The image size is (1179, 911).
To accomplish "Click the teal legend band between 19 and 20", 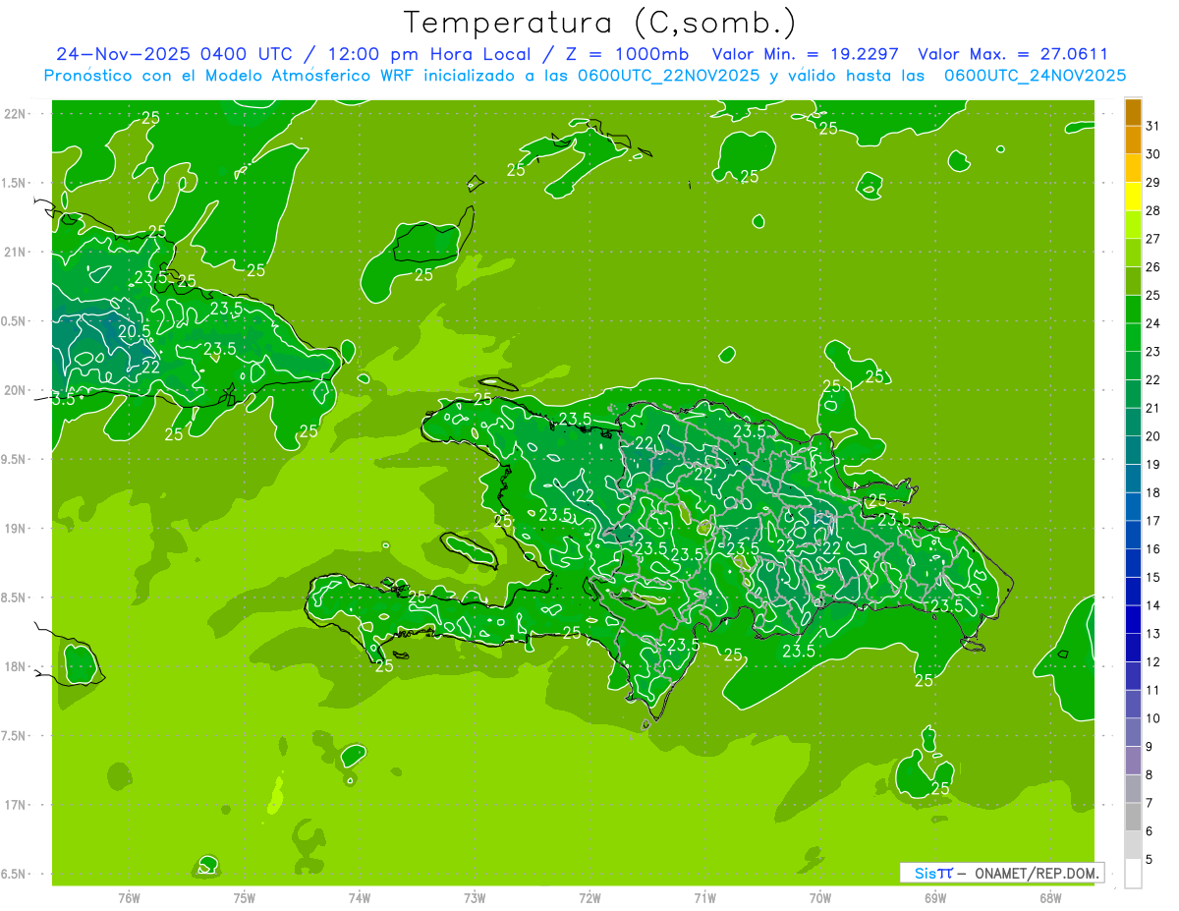I will tap(1133, 451).
